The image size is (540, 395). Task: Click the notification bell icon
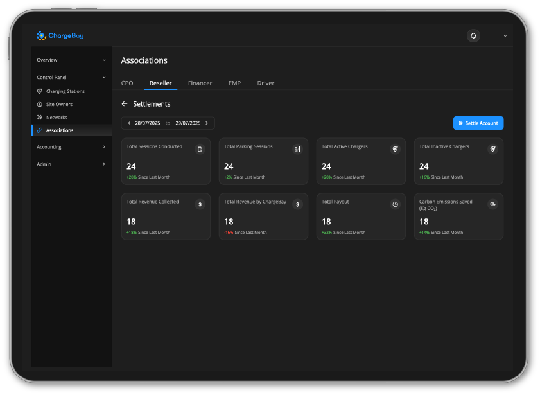pyautogui.click(x=473, y=36)
